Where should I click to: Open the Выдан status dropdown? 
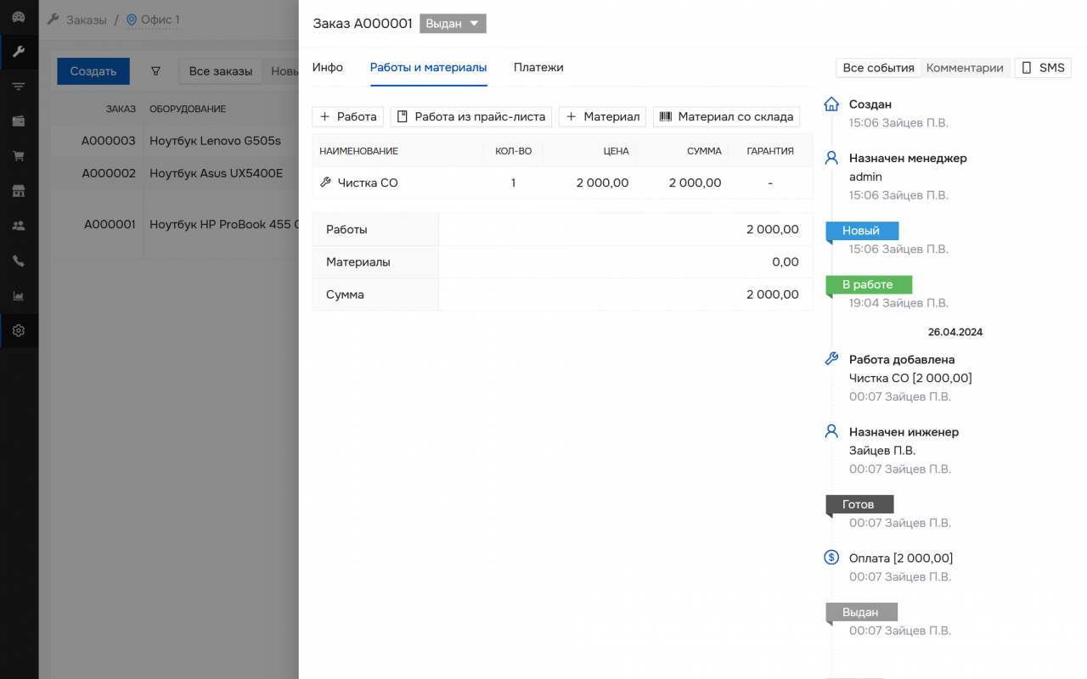click(x=453, y=24)
